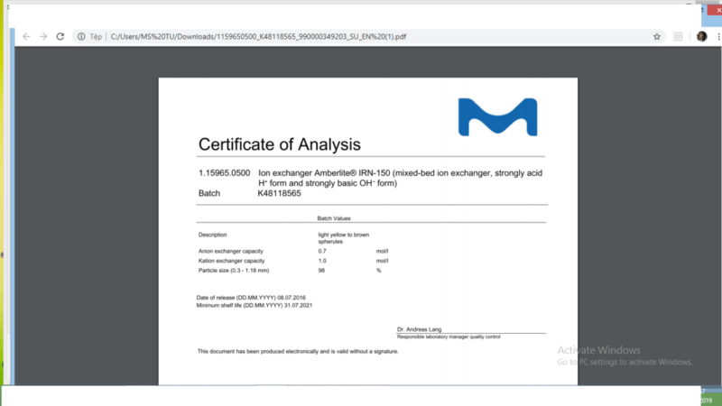The height and width of the screenshot is (406, 722).
Task: Click 'light yellow to brown spherules' text
Action: pos(344,238)
